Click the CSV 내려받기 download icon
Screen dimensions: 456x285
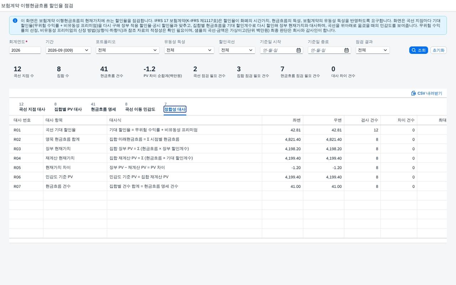click(414, 93)
